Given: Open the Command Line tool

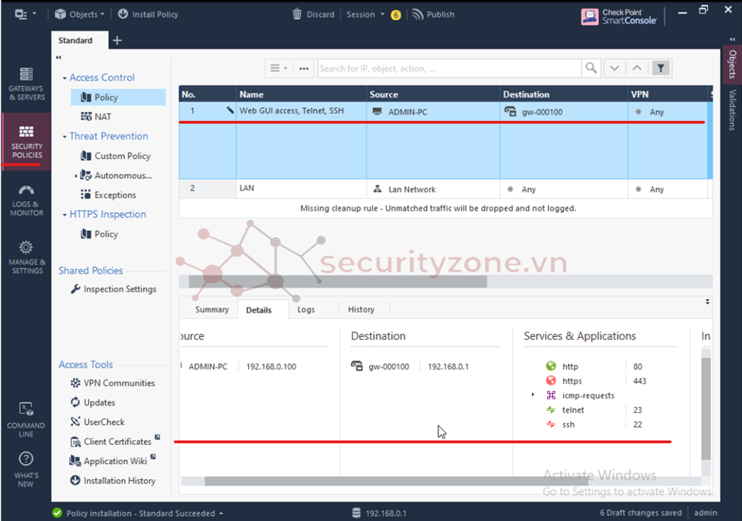Looking at the screenshot, I should (x=26, y=420).
